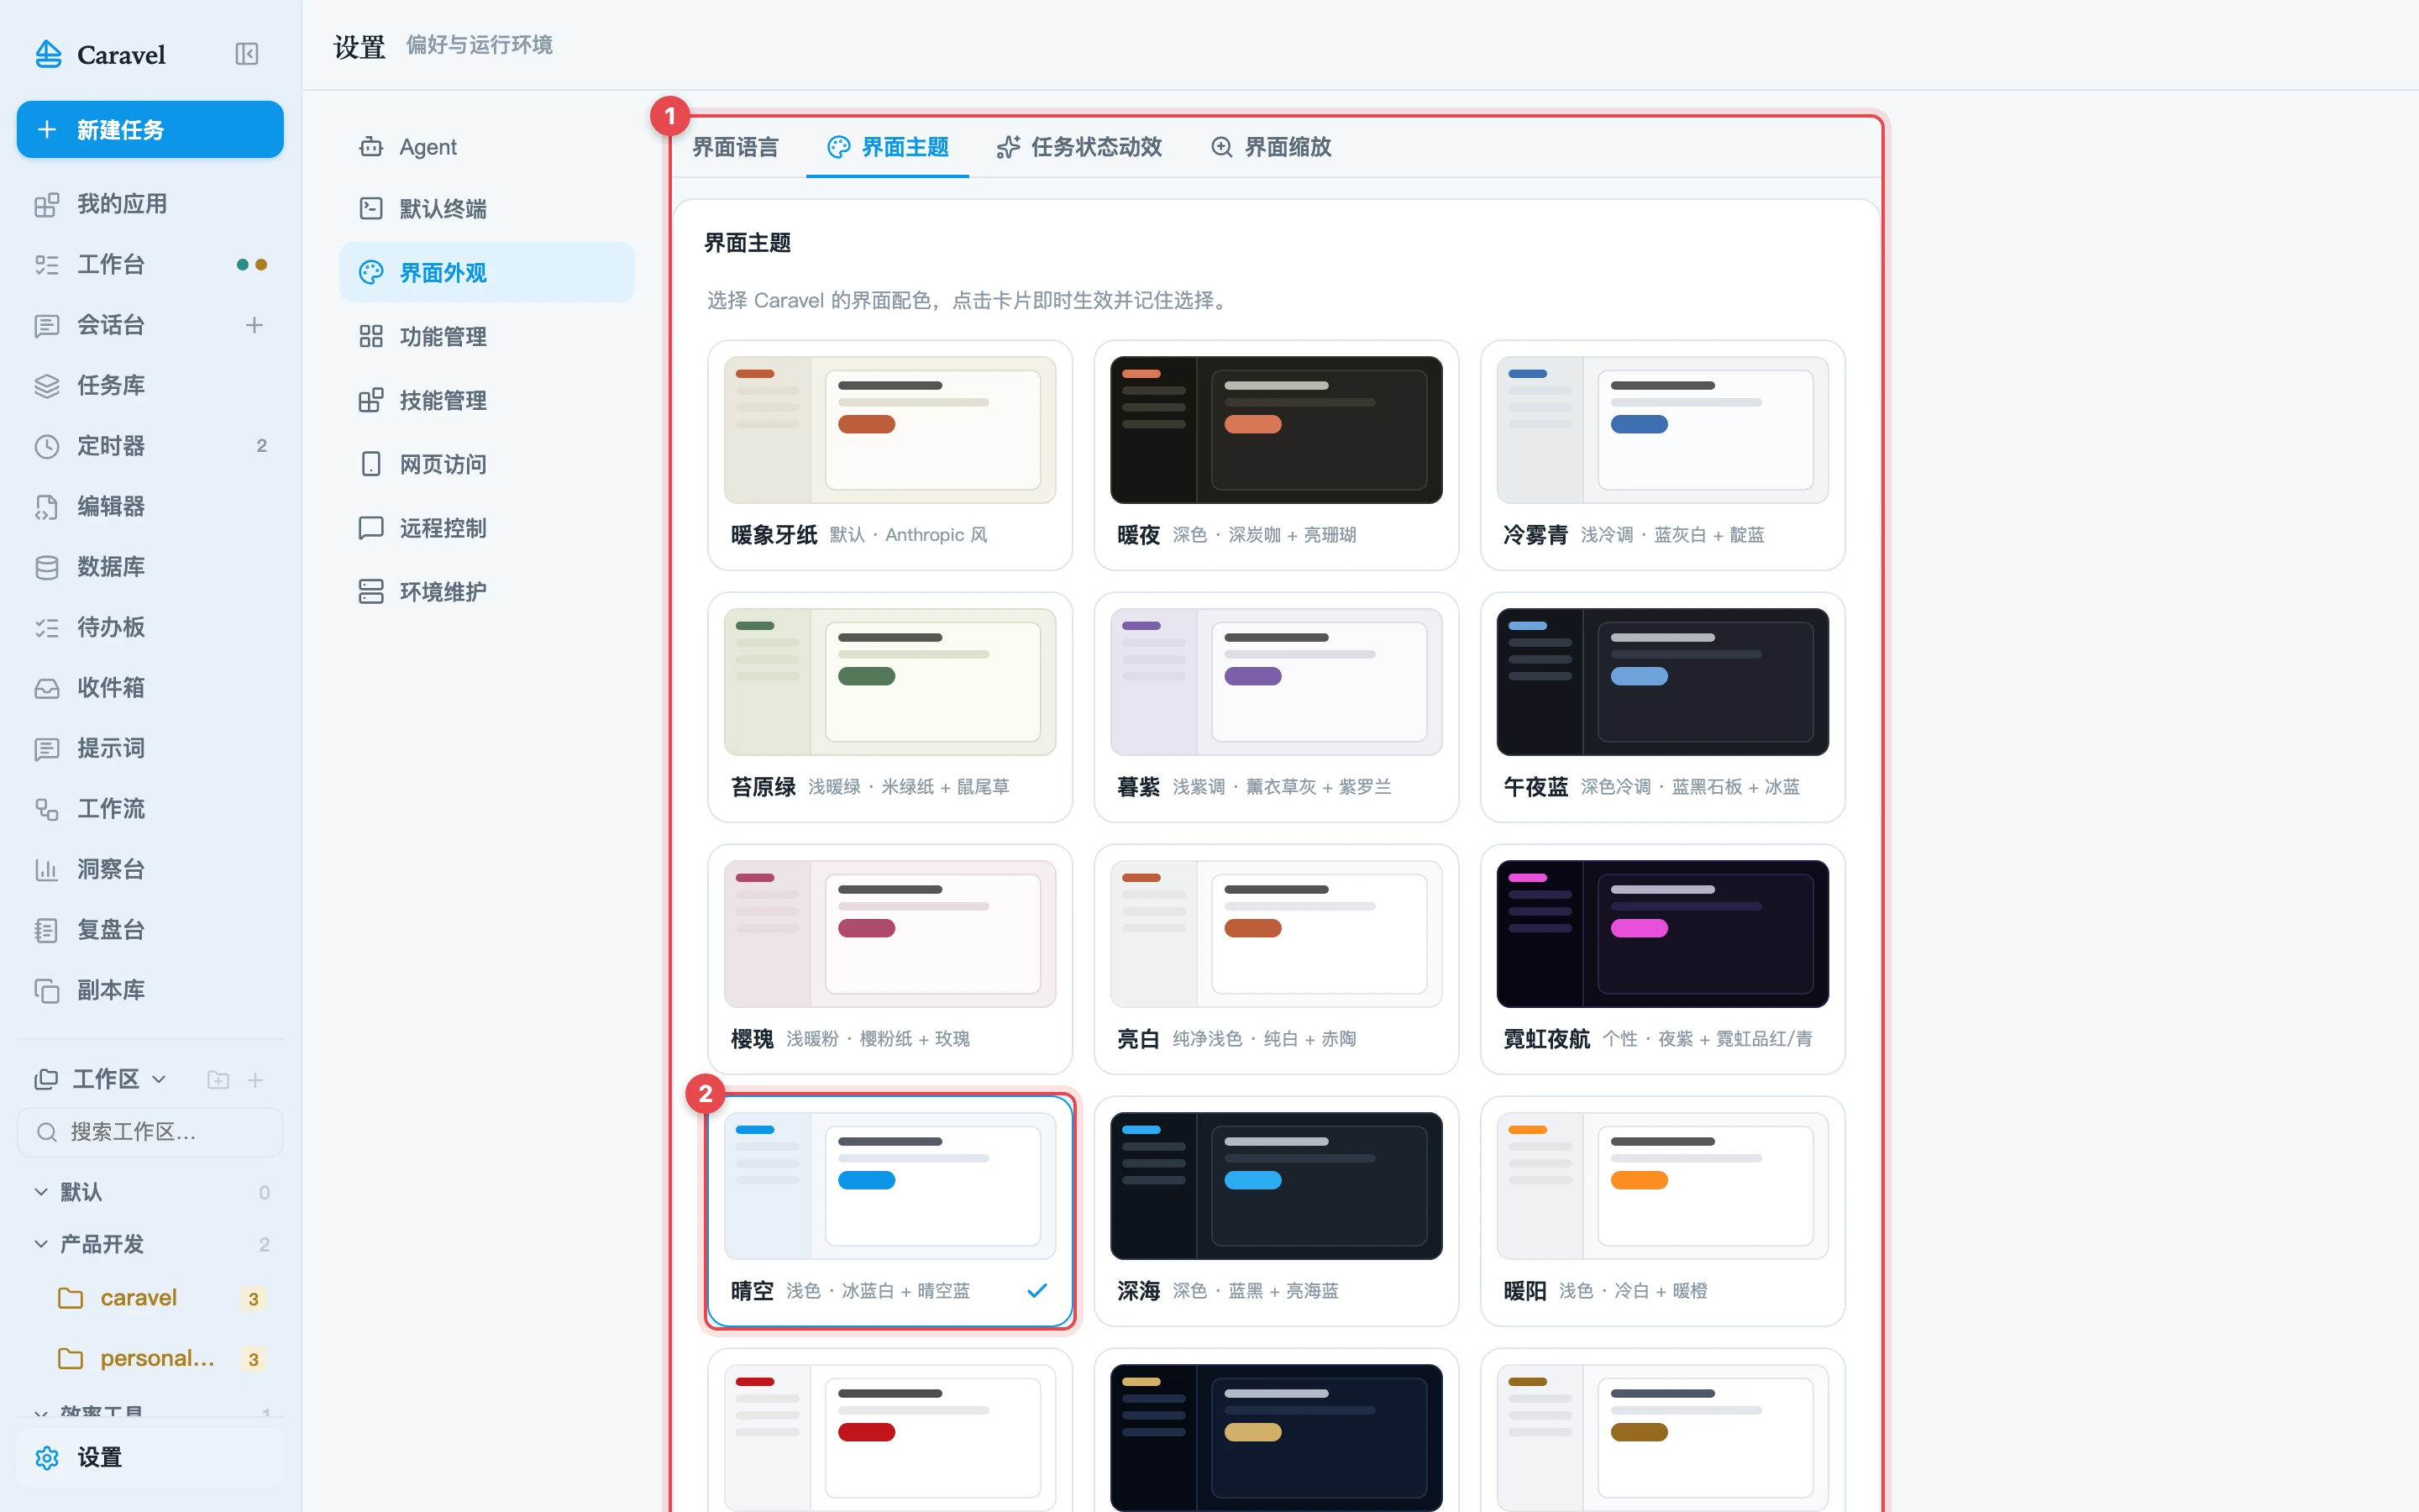Open 设置 at sidebar bottom
2419x1512 pixels.
pos(150,1458)
